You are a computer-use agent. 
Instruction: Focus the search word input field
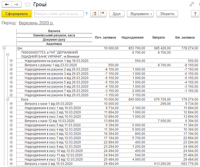(x=59, y=14)
